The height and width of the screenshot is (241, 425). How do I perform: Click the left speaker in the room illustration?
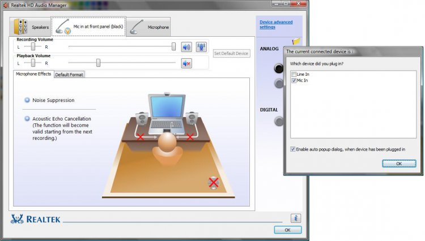(142, 118)
